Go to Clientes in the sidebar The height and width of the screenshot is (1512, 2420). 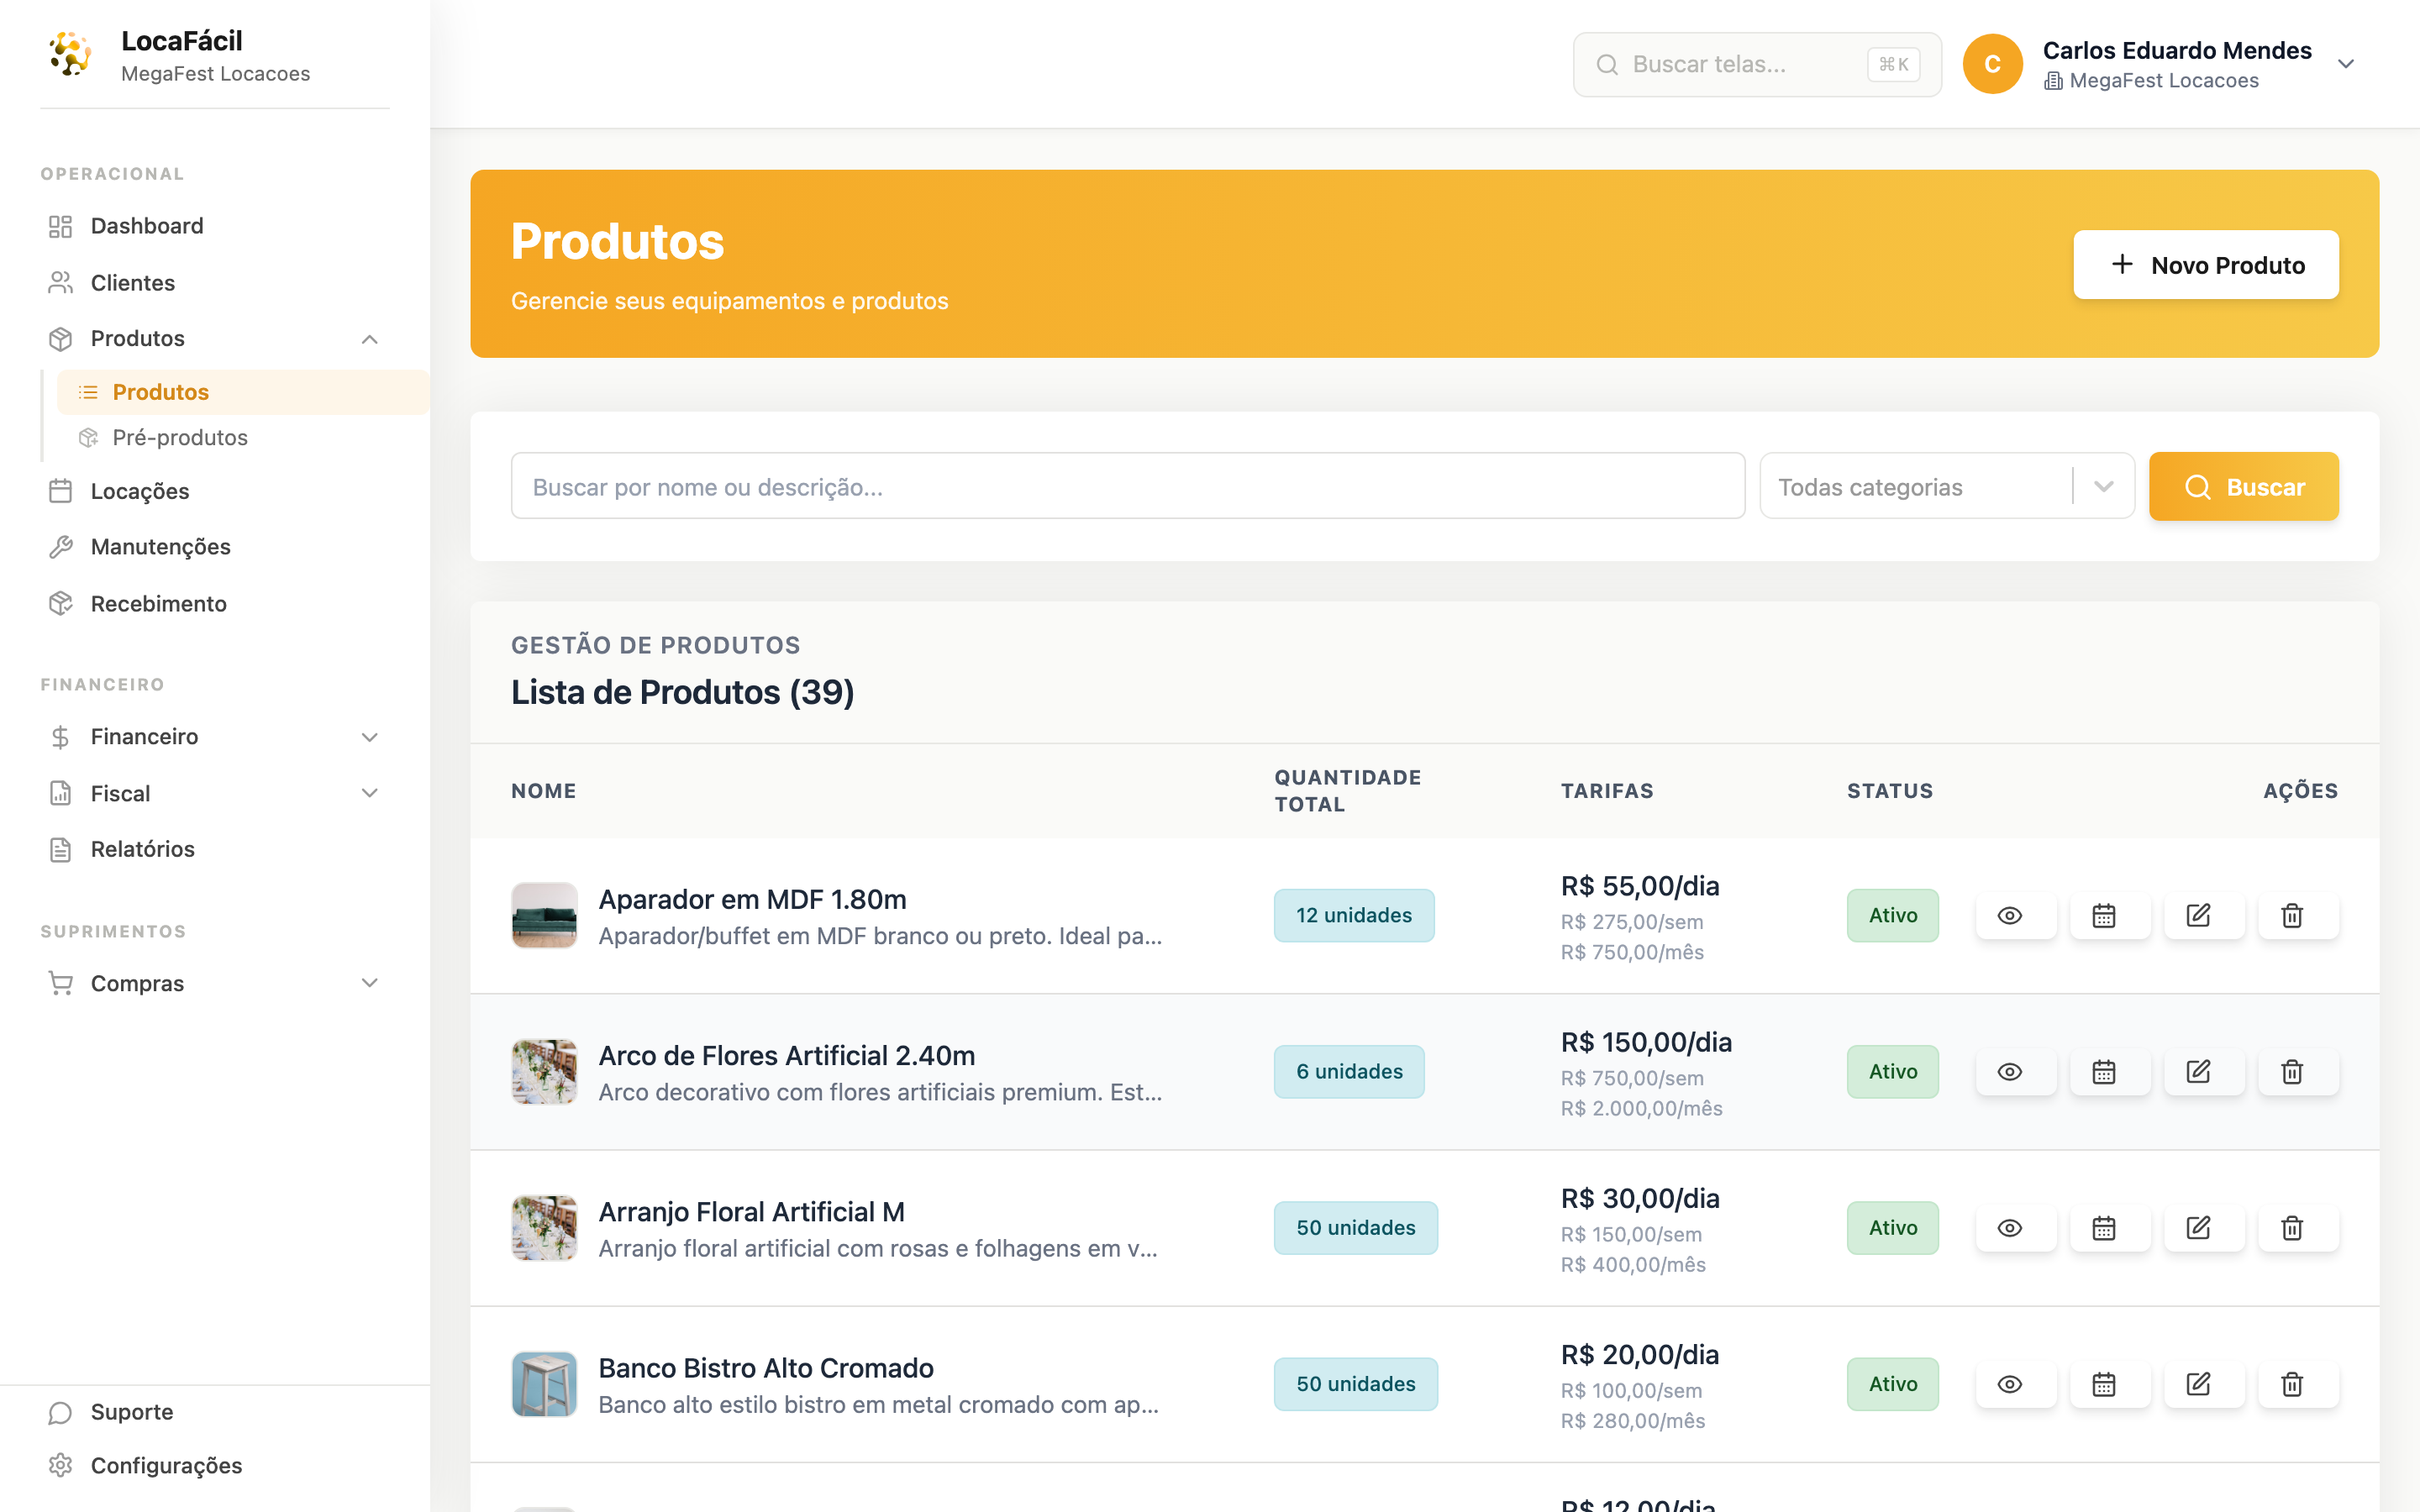point(215,283)
